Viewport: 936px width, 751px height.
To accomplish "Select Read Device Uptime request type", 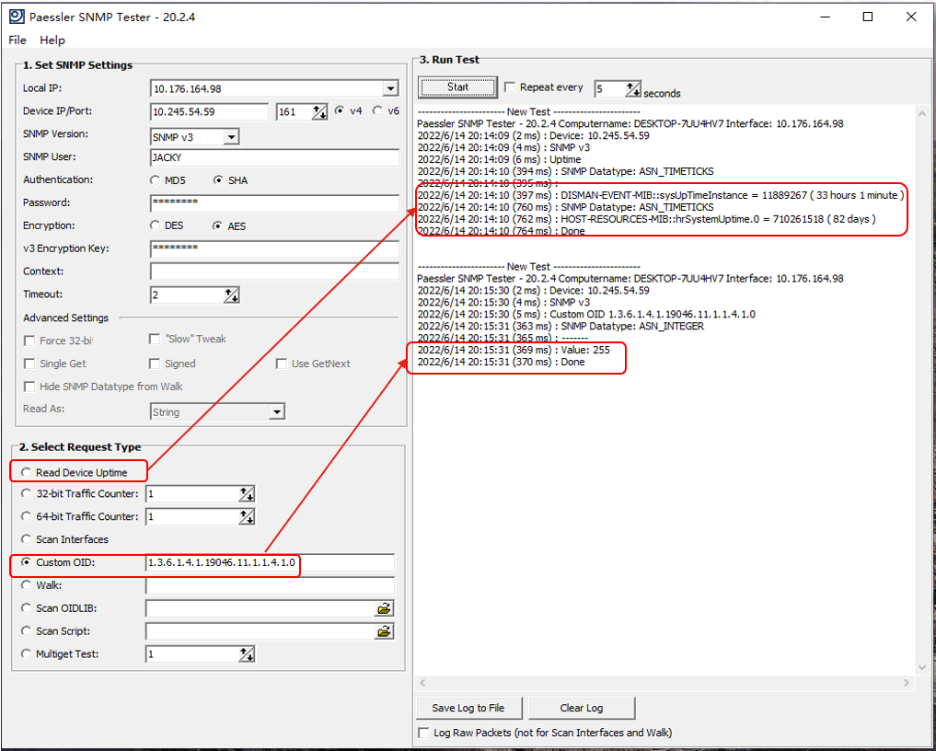I will click(x=27, y=472).
